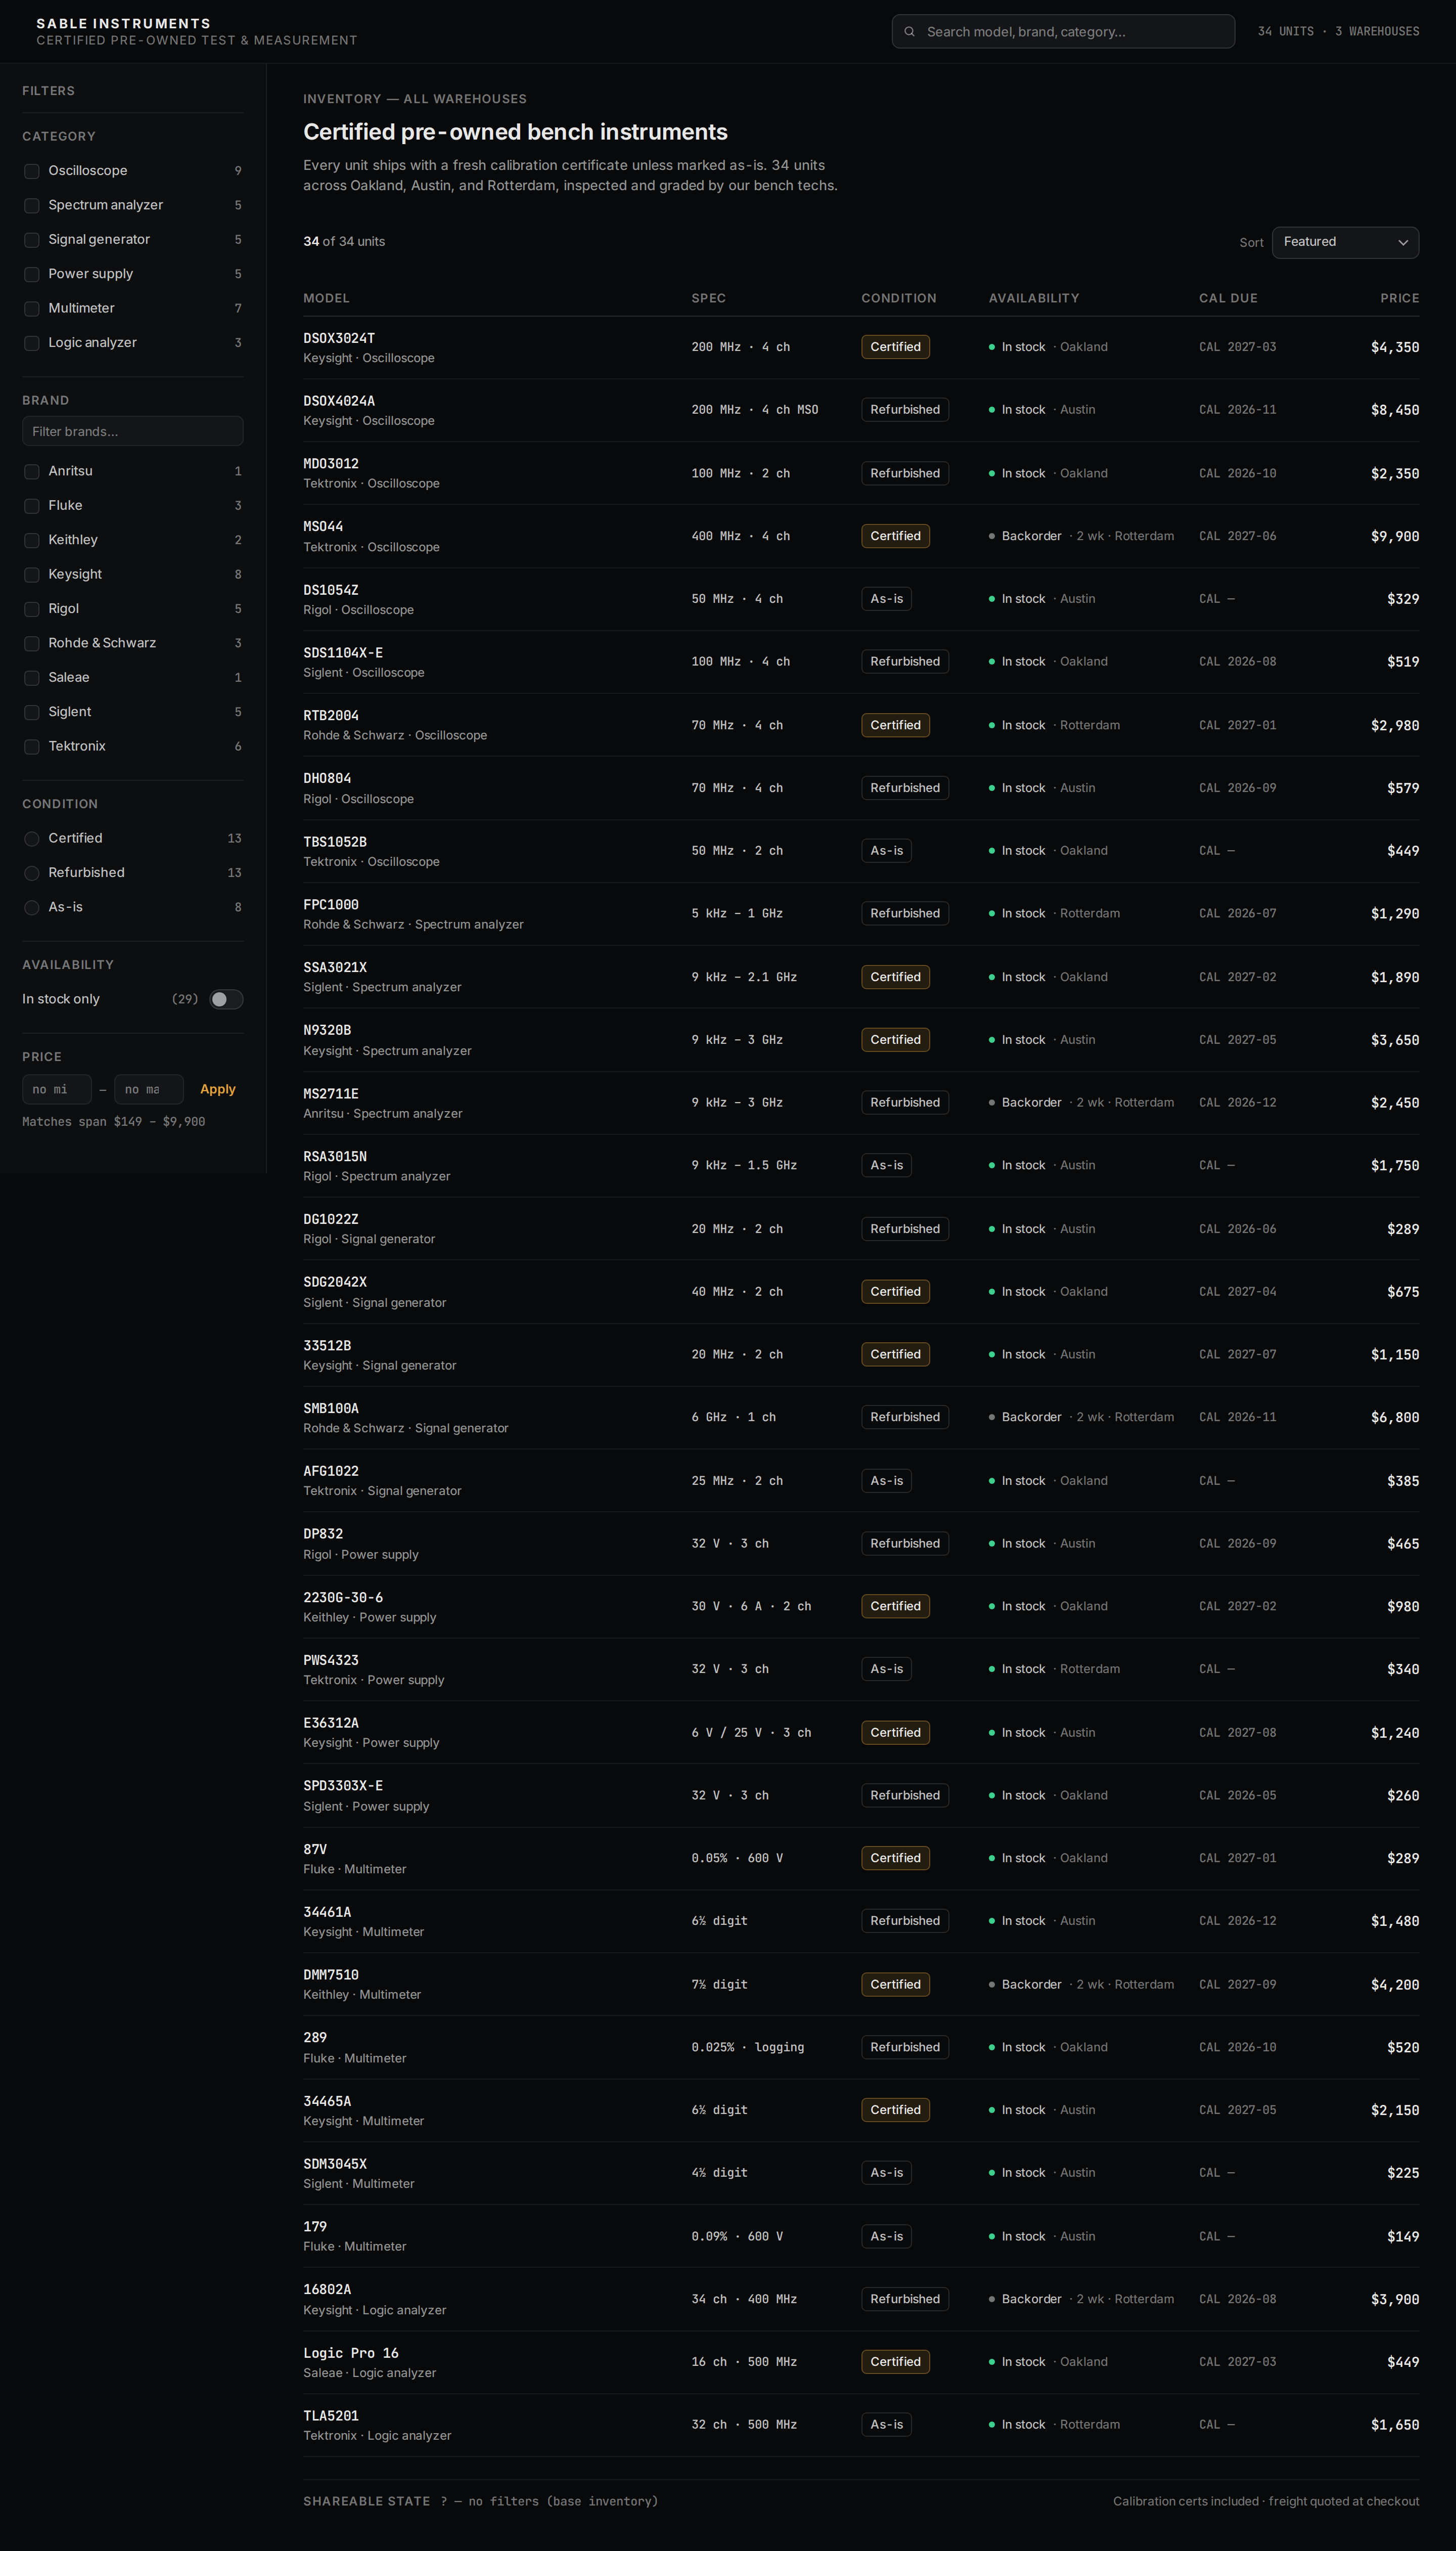This screenshot has height=2551, width=1456.
Task: Check the Logic analyzer category filter
Action: tap(32, 343)
